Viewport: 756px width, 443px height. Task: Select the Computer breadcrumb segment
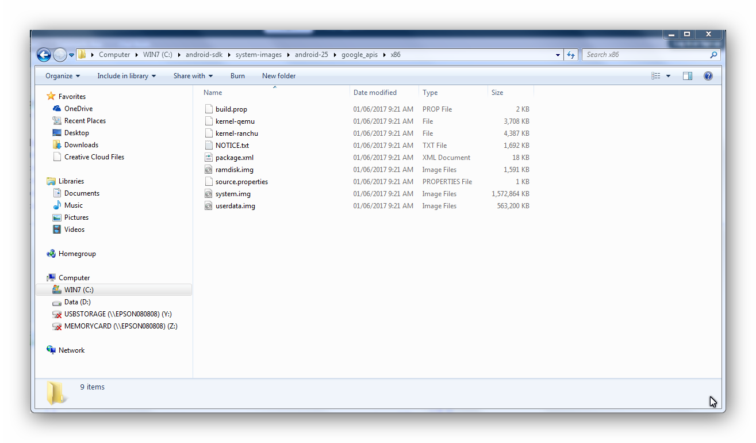tap(114, 55)
